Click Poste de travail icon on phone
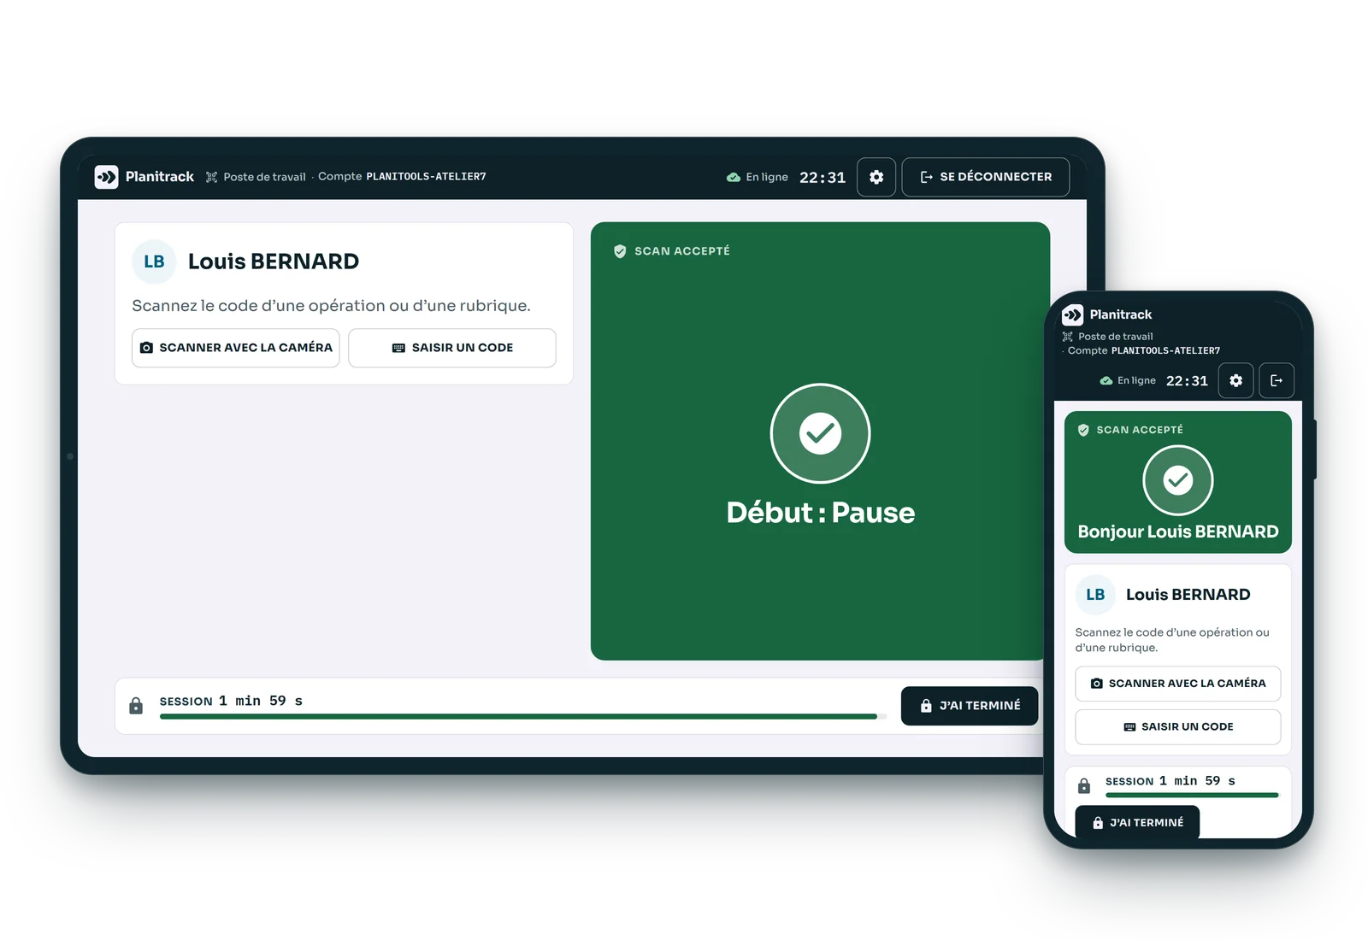The width and height of the screenshot is (1368, 940). 1067,337
